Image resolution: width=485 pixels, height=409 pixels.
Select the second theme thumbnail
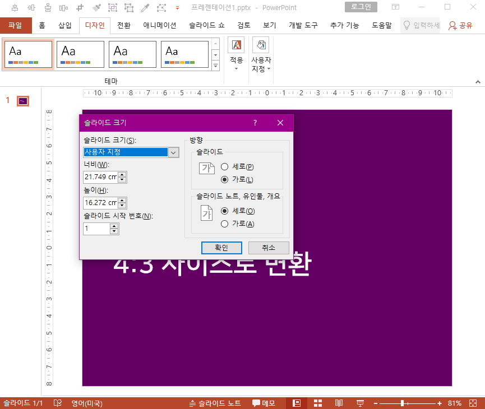80,54
